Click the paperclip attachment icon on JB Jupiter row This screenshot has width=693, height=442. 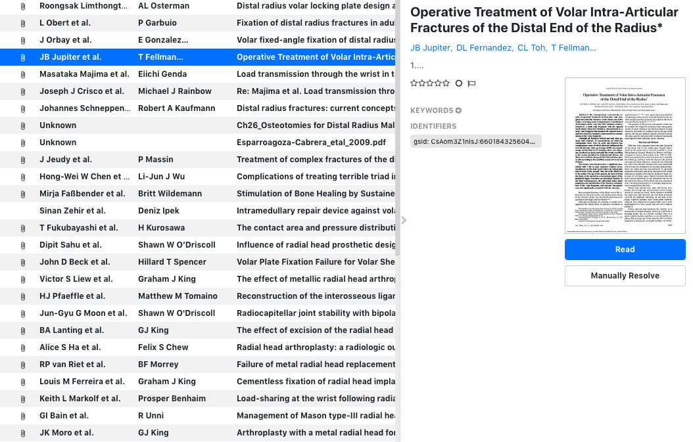click(x=24, y=56)
